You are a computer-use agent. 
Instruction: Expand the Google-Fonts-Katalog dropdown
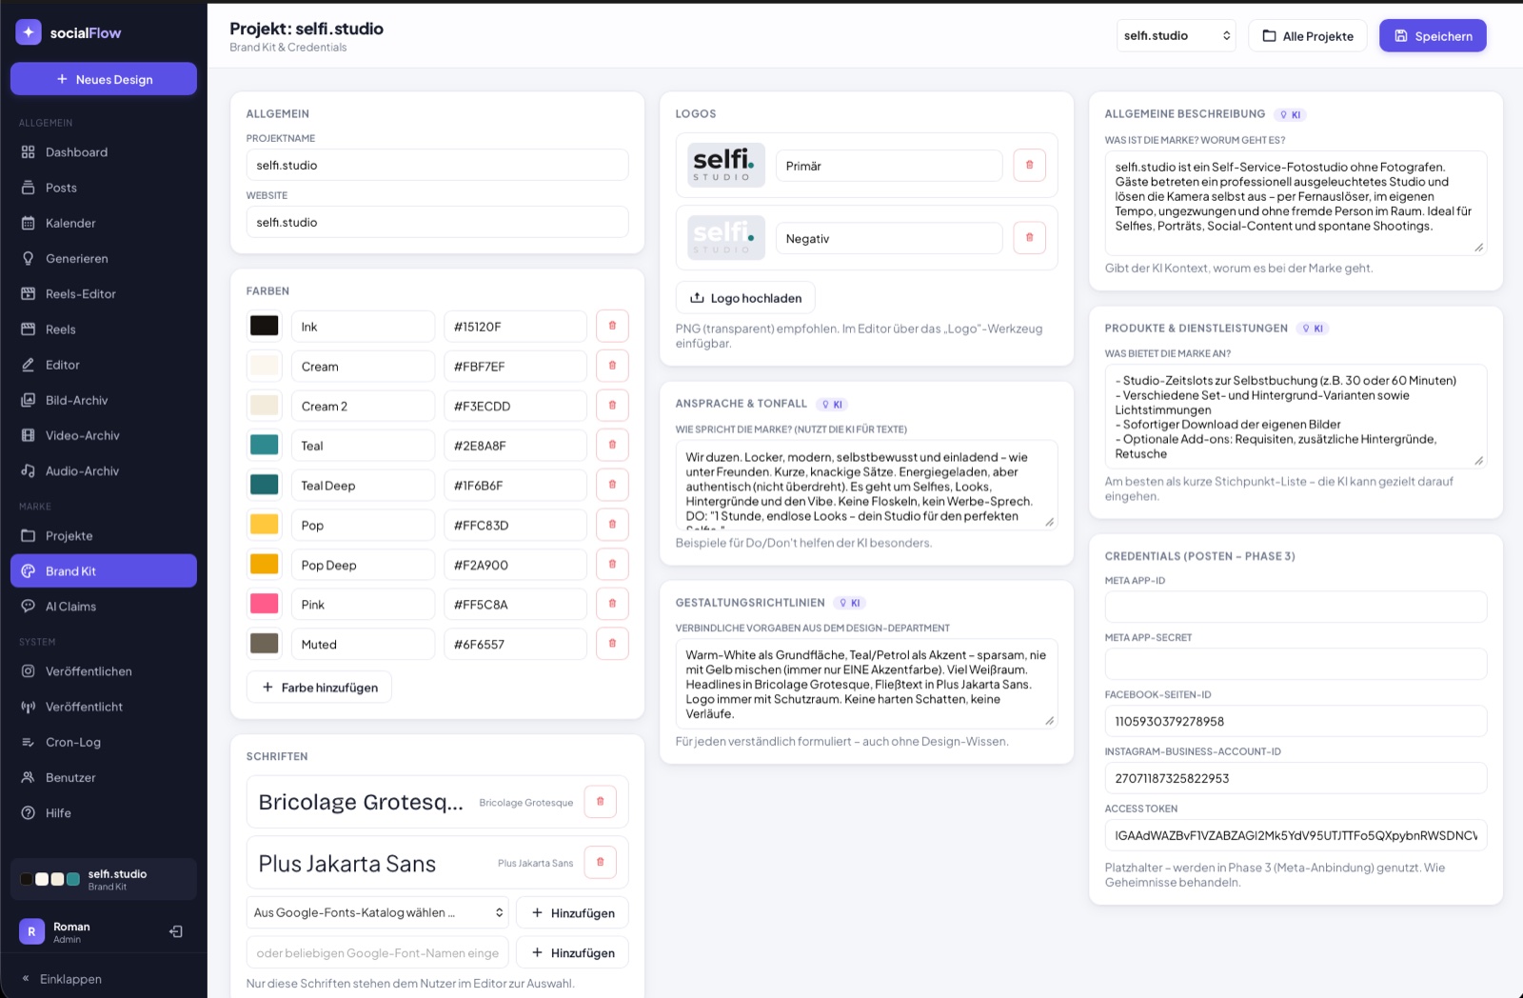point(378,912)
